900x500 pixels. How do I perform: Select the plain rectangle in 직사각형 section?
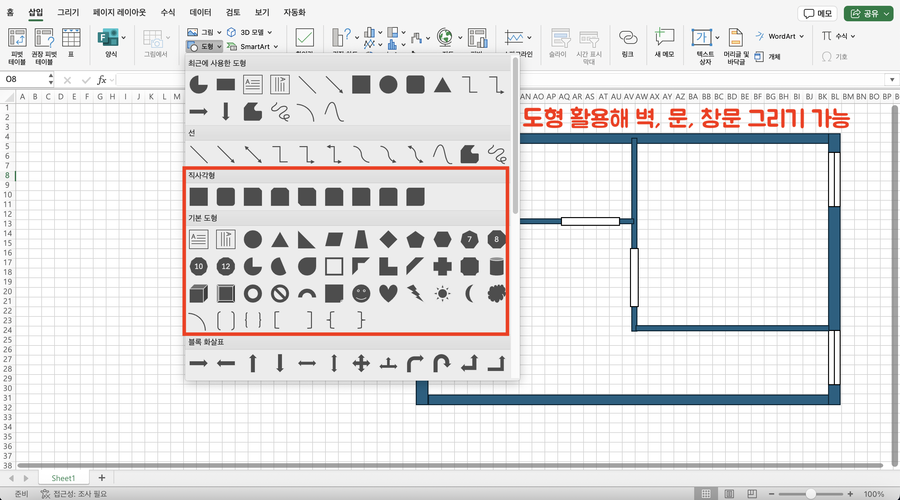[x=198, y=197]
